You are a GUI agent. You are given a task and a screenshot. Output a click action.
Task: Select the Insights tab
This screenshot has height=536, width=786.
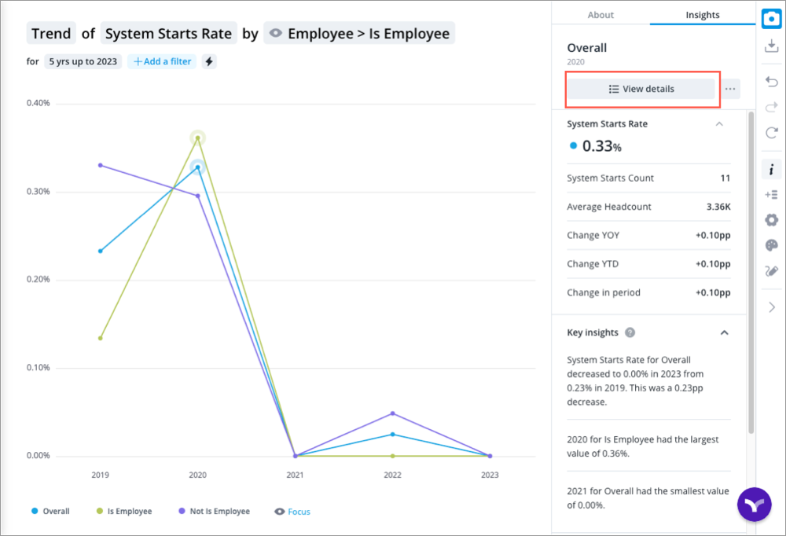[702, 15]
